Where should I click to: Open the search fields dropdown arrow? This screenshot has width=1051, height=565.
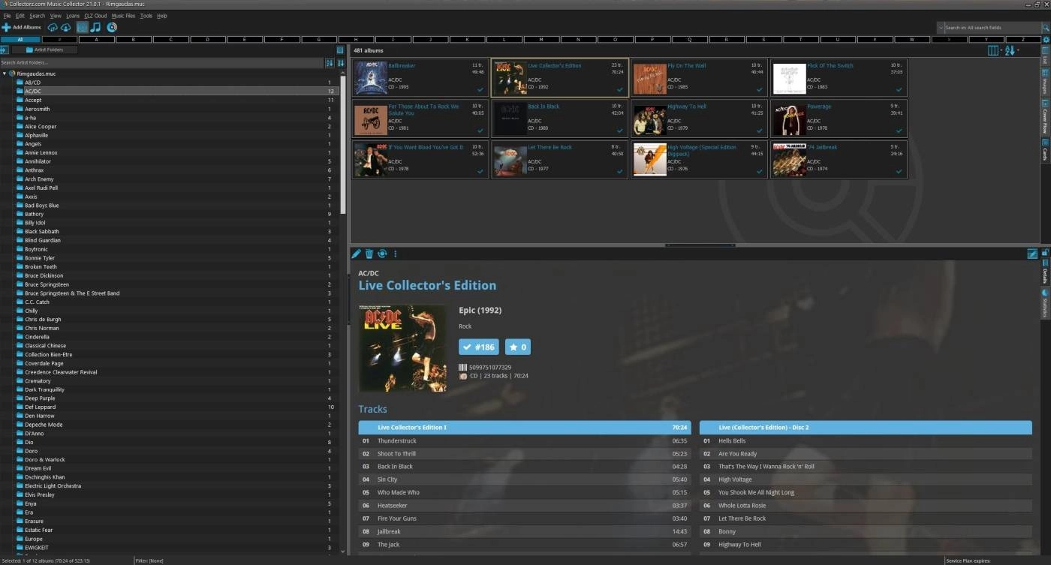(x=940, y=28)
